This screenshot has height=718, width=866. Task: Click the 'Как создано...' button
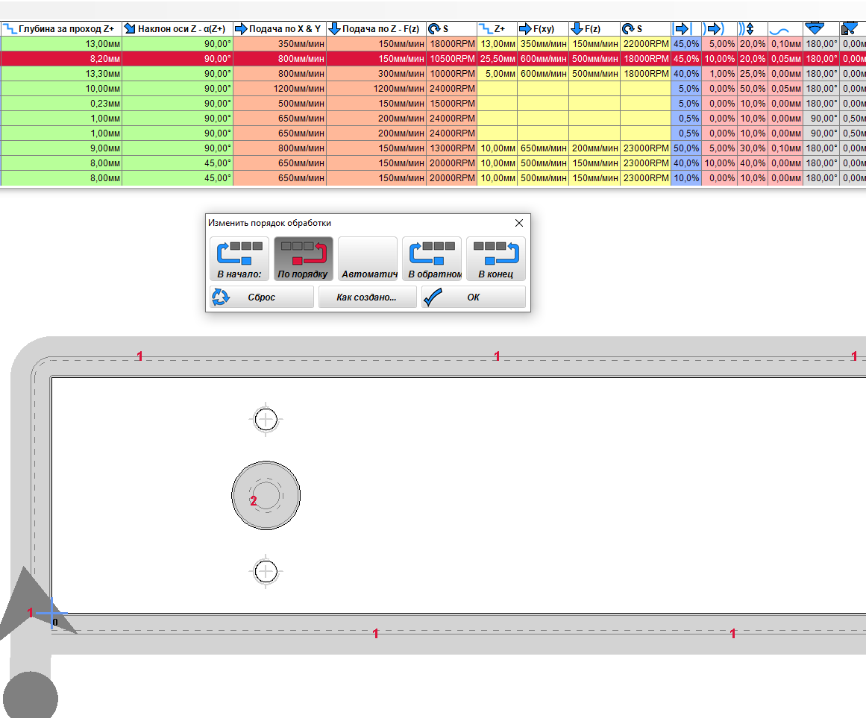(367, 297)
